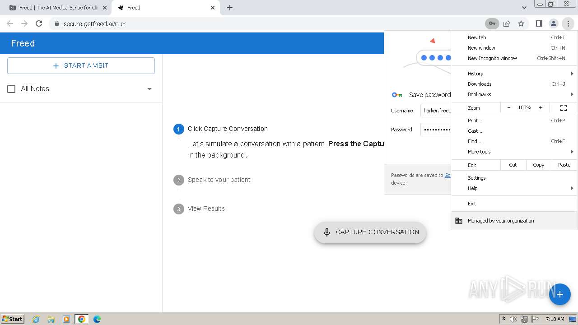
Task: Expand the More tools submenu
Action: tap(514, 152)
